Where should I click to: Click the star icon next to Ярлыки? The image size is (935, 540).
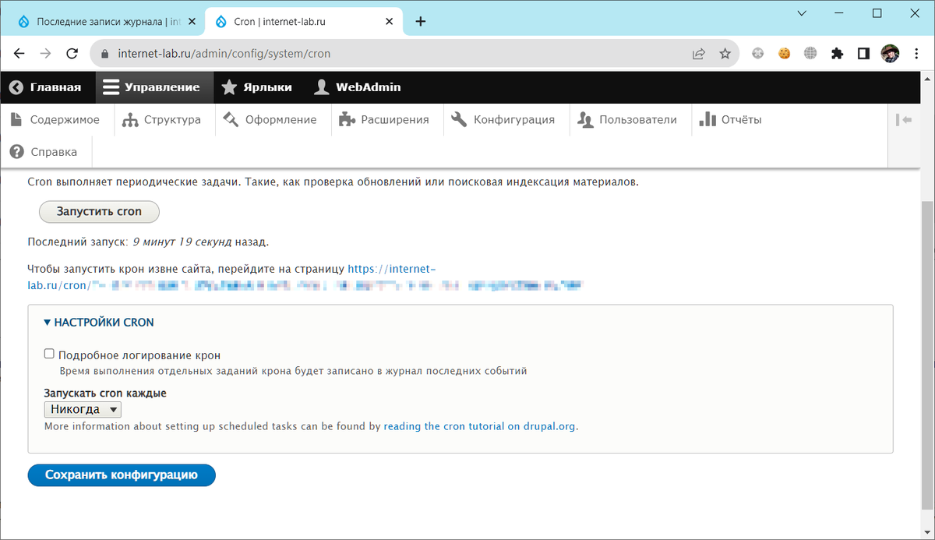click(x=229, y=87)
